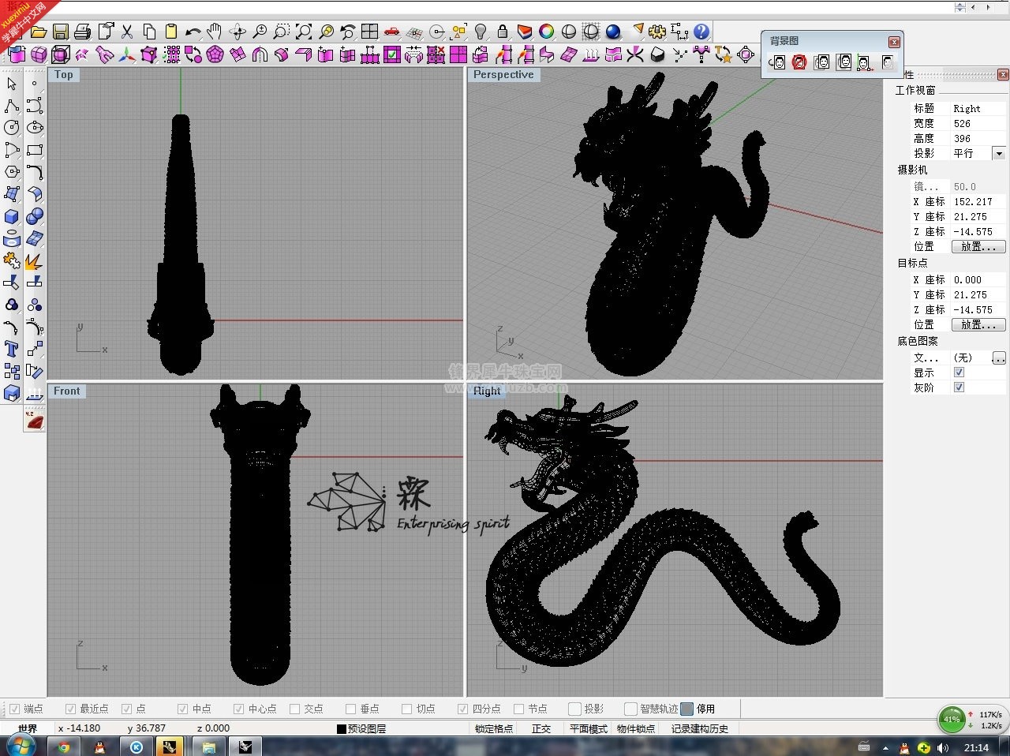Enable the 智慧轨迹 SmartTrack checkbox

(x=631, y=709)
